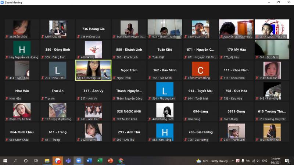Click the 786- Gia Hương participant tile
This screenshot has height=165, width=294.
click(x=200, y=132)
